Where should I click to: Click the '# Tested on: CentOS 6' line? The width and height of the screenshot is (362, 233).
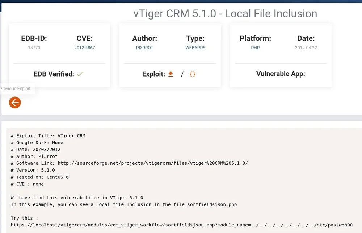(x=40, y=177)
